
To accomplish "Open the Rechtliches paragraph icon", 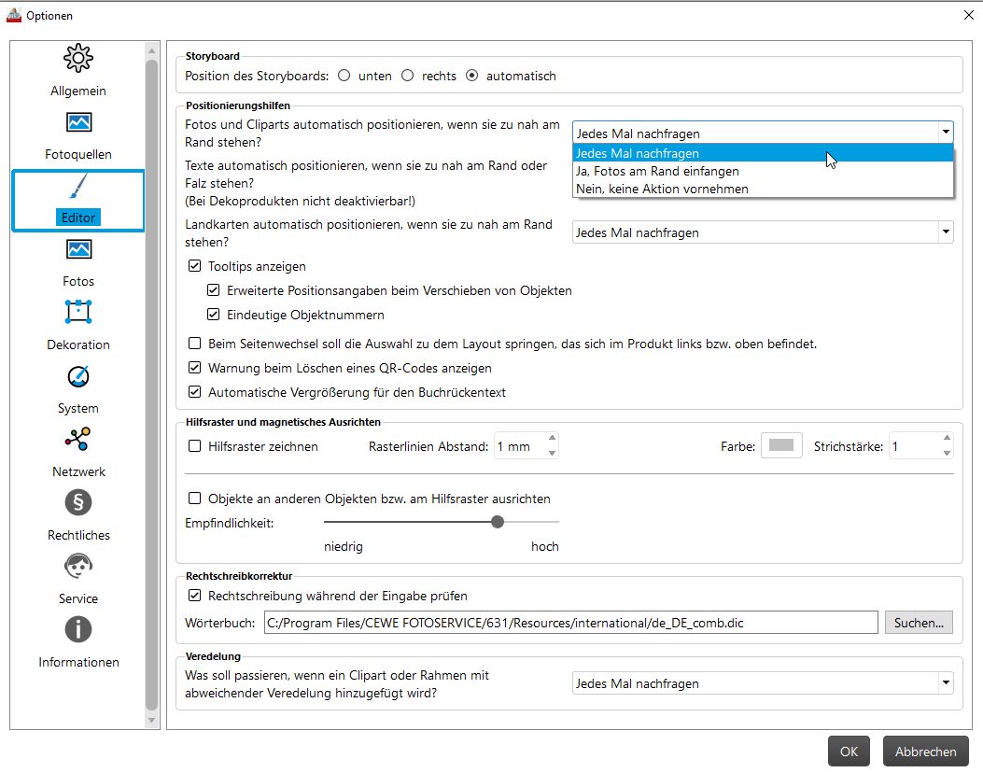I will pos(78,502).
